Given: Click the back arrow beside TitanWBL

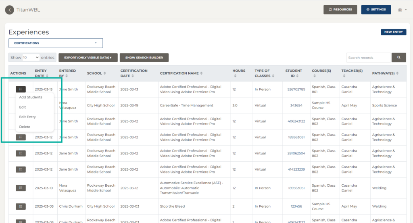Looking at the screenshot, I should coord(10,10).
